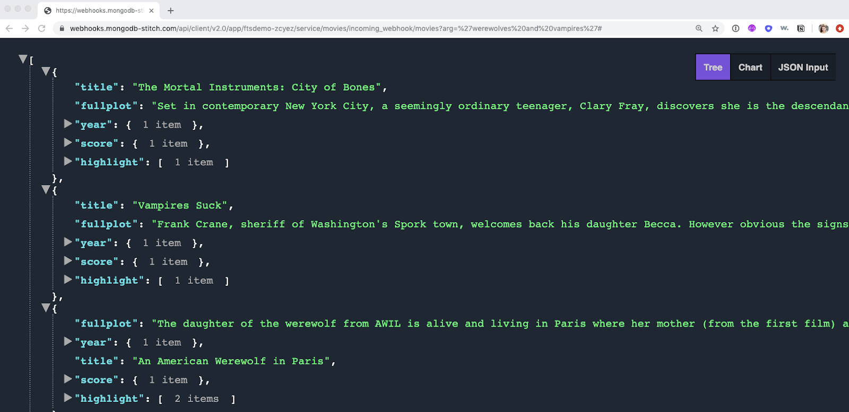The height and width of the screenshot is (412, 849).
Task: Collapse the American Werewolf in Paris object
Action: point(46,308)
